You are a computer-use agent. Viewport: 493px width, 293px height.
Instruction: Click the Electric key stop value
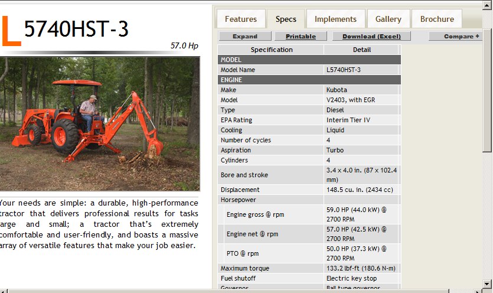[x=351, y=278]
